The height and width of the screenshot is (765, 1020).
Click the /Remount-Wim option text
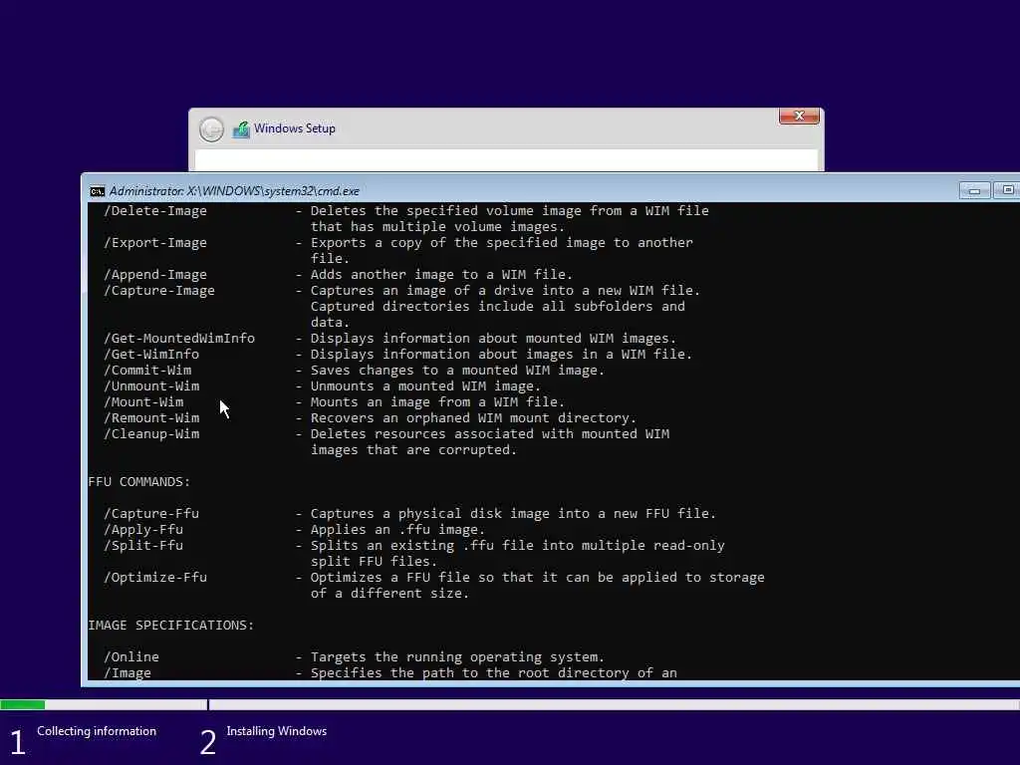coord(151,418)
